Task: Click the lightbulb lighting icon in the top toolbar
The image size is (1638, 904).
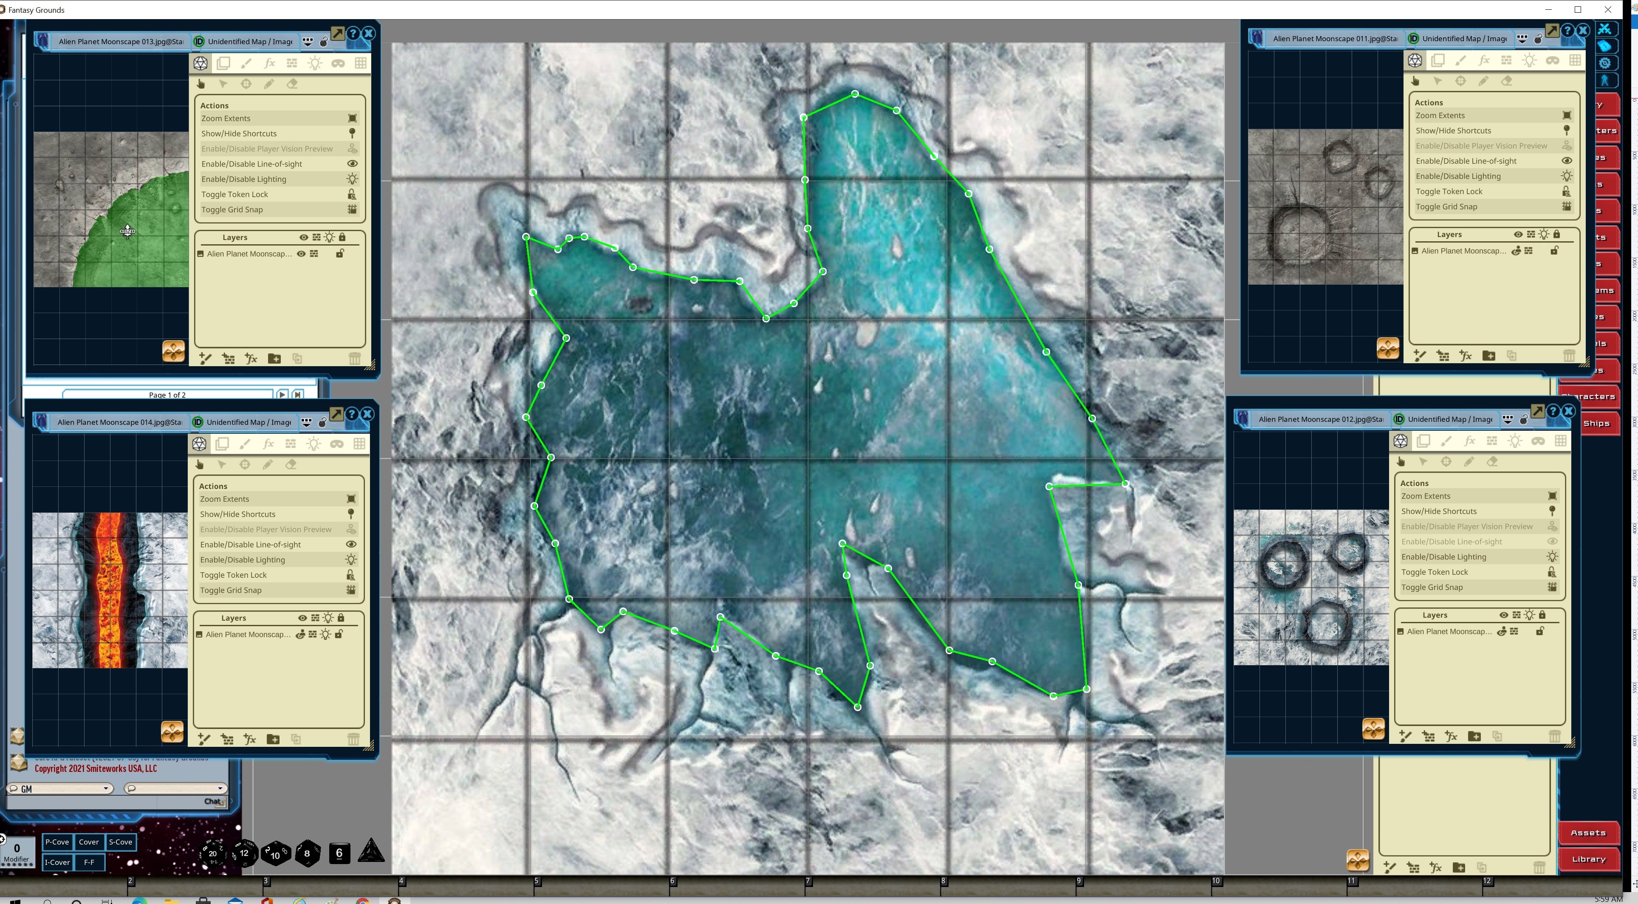Action: pyautogui.click(x=314, y=63)
